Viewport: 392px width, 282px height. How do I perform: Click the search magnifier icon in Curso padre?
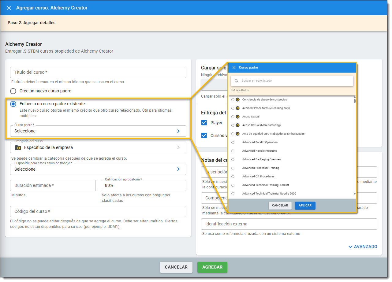coord(236,81)
